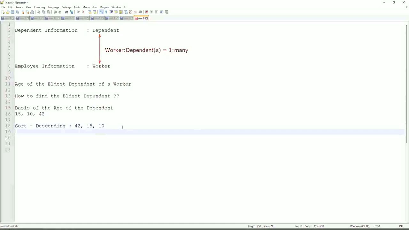Viewport: 409px width, 230px height.
Task: Toggle synchronized horizontal scrolling icon
Action: pyautogui.click(x=94, y=12)
